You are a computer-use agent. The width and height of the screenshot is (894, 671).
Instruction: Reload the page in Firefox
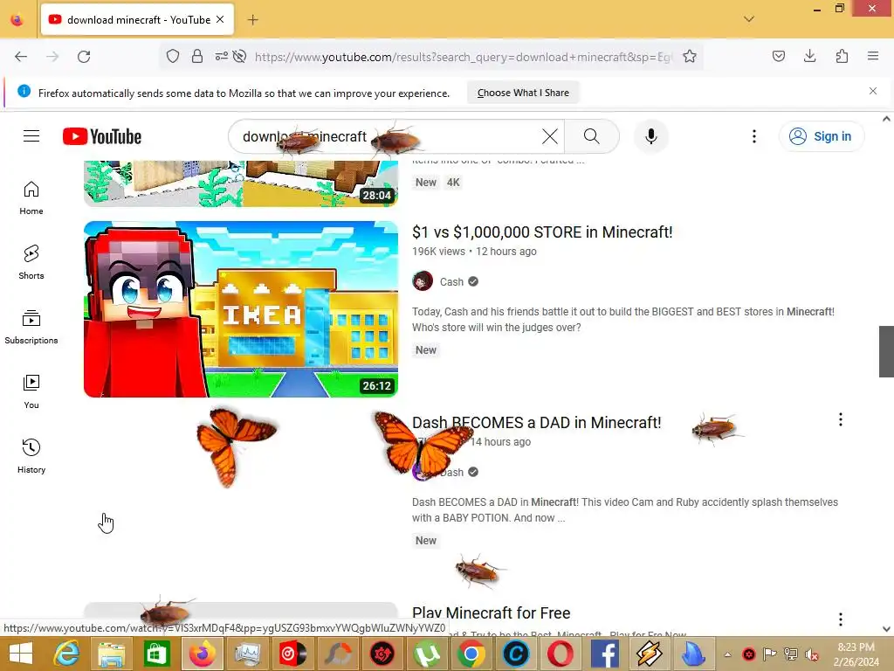pos(84,57)
